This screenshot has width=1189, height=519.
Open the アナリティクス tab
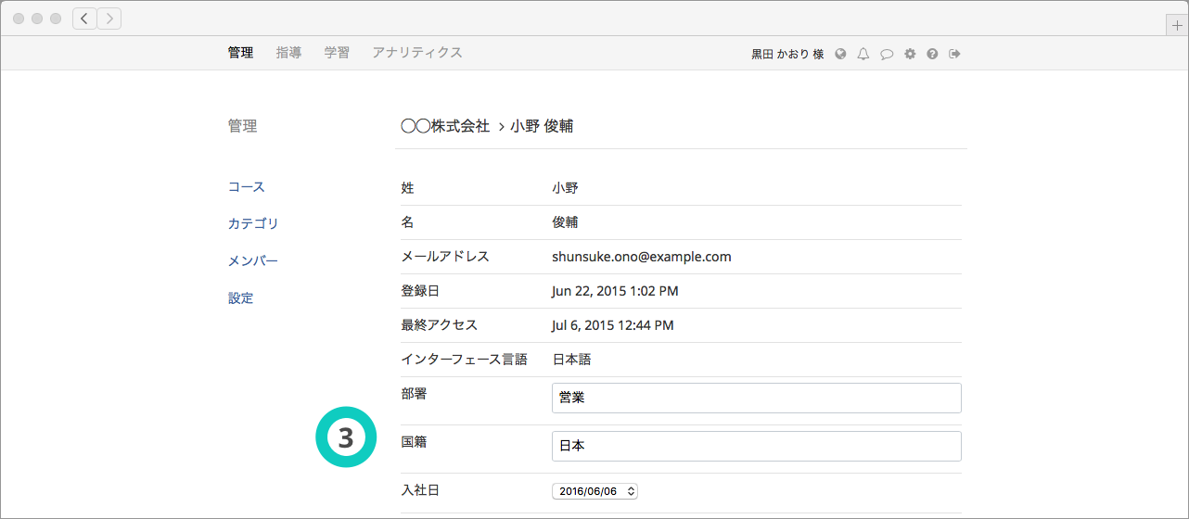416,53
